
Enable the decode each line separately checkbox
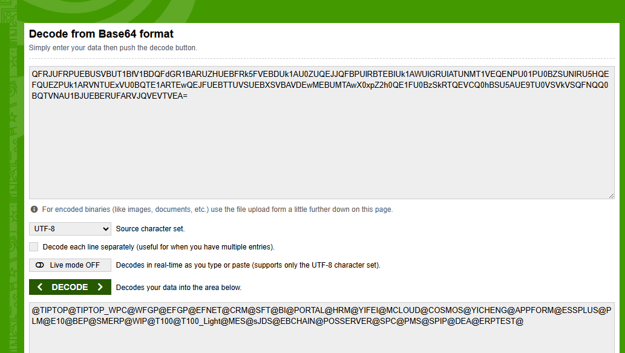34,247
